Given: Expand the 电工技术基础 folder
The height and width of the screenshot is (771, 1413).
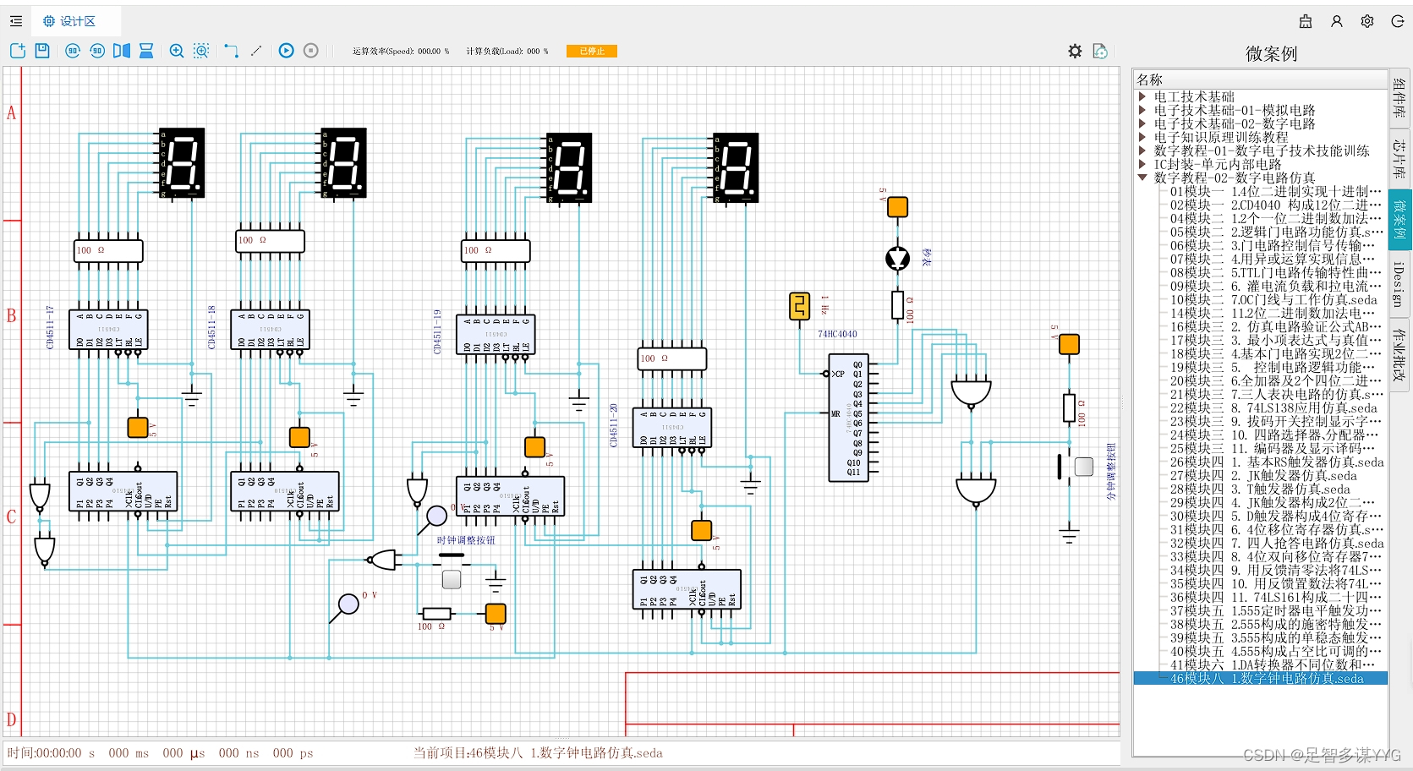Looking at the screenshot, I should point(1142,96).
